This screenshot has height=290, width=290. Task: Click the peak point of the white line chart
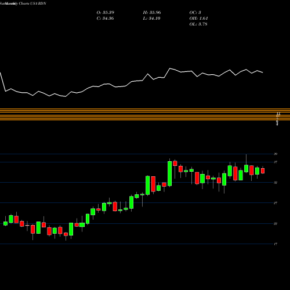point(170,68)
